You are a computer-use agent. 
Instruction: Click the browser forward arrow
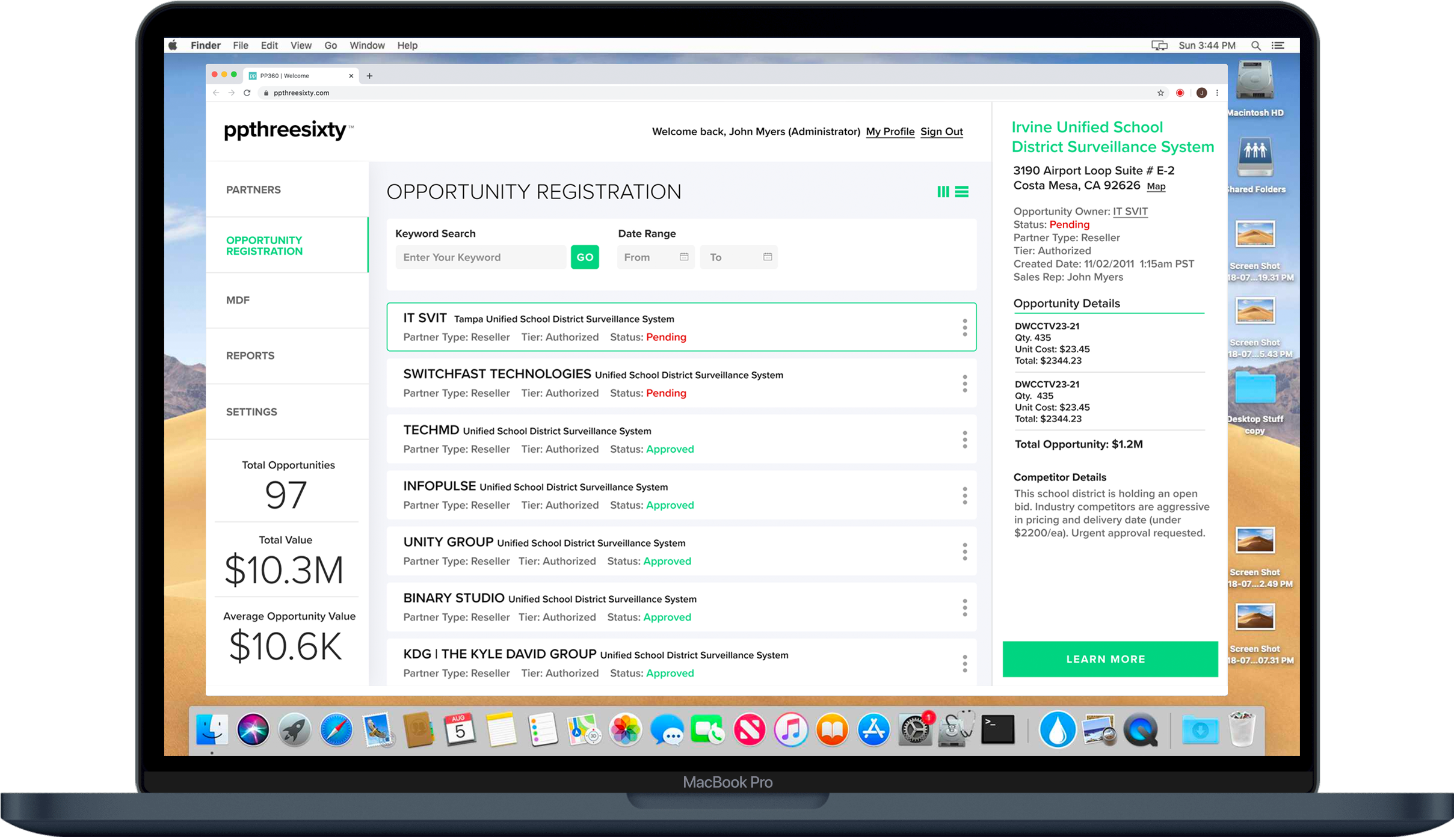click(x=232, y=93)
